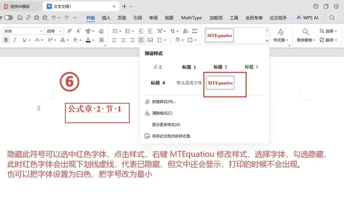Click the phonetic guide (pinyin) icon

88,31
